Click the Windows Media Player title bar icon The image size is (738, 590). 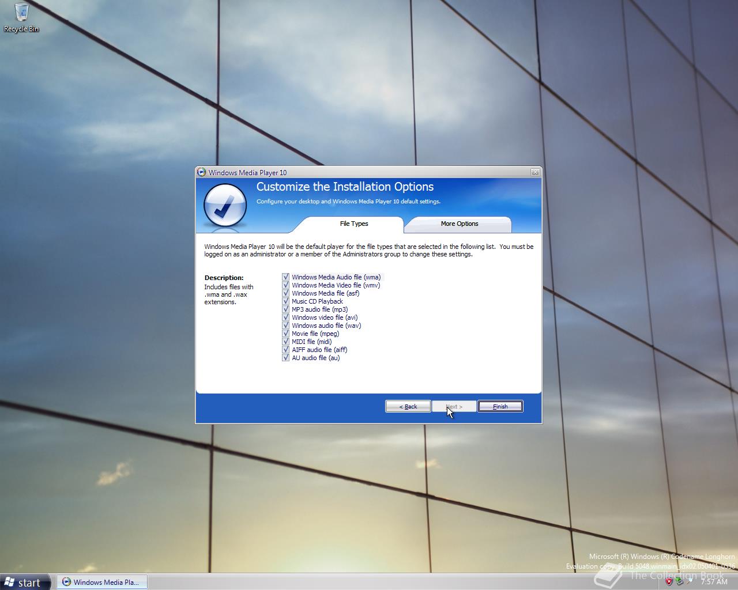pos(201,172)
